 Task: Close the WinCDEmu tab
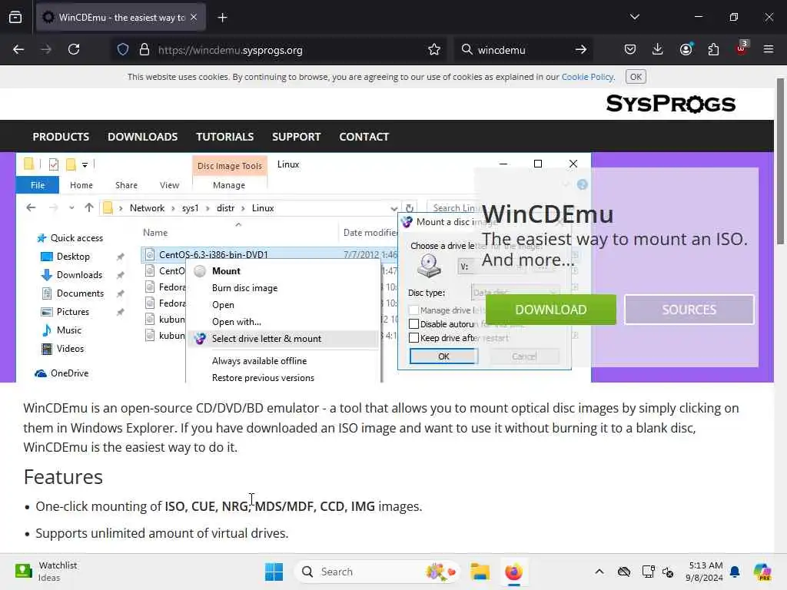194,18
